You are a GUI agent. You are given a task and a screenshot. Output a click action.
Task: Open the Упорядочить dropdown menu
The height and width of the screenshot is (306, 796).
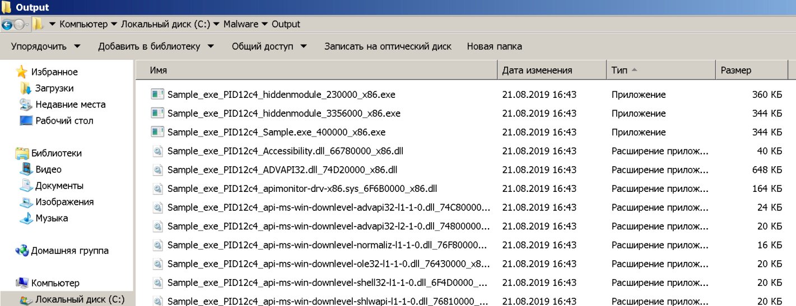[45, 46]
